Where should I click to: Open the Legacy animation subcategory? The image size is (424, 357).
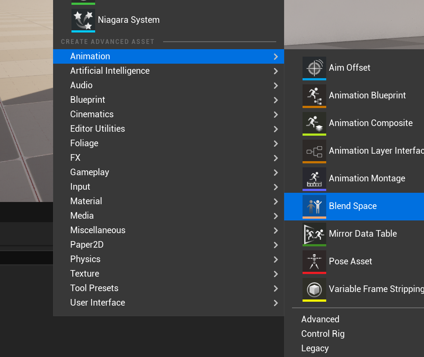tap(354, 348)
